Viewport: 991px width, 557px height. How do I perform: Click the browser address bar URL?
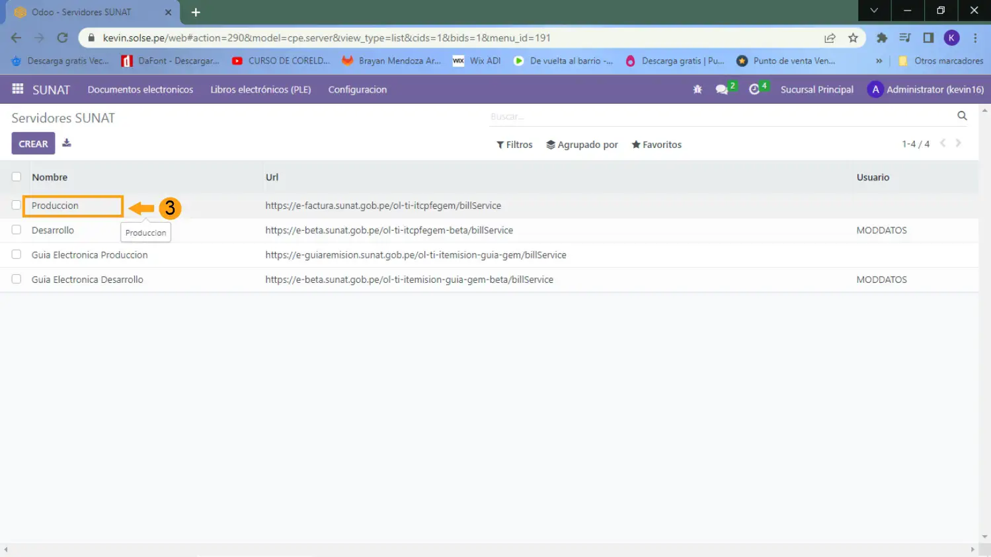327,38
